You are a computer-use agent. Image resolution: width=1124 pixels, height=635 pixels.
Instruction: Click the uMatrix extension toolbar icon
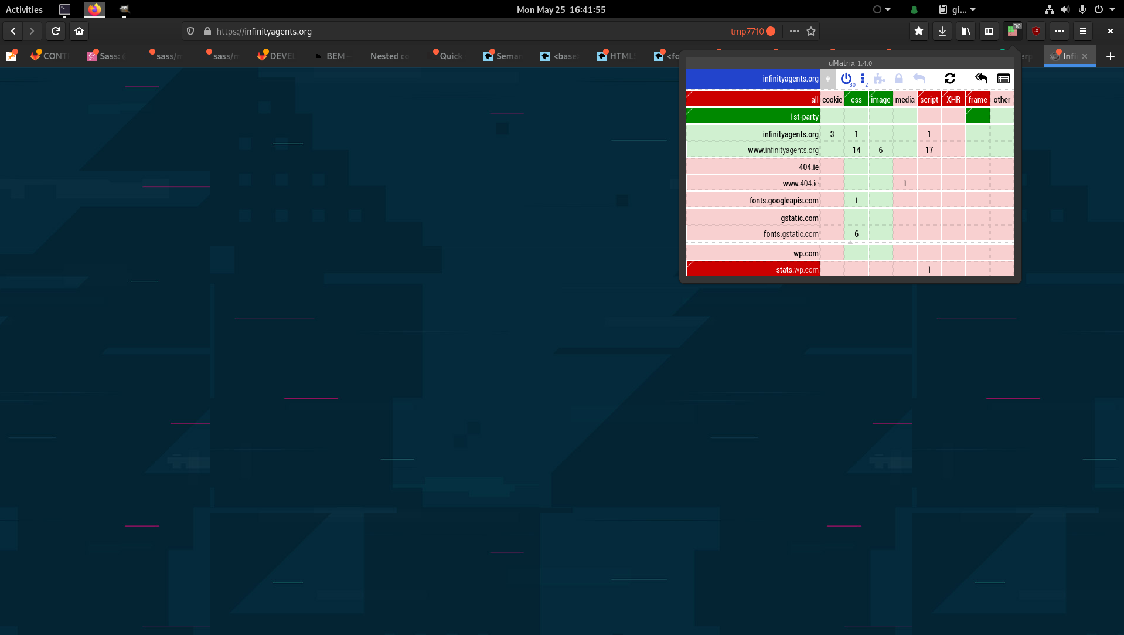click(1013, 31)
